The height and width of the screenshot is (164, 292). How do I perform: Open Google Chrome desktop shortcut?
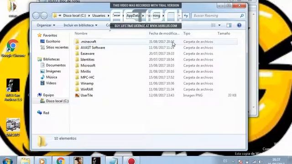[13, 48]
